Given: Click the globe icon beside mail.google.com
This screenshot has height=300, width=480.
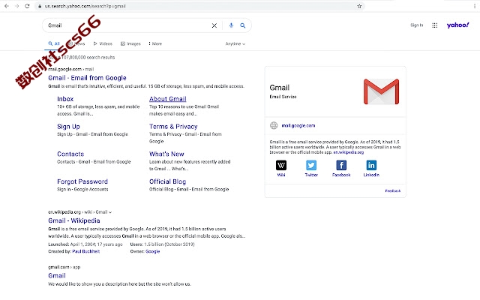Looking at the screenshot, I should coord(274,125).
